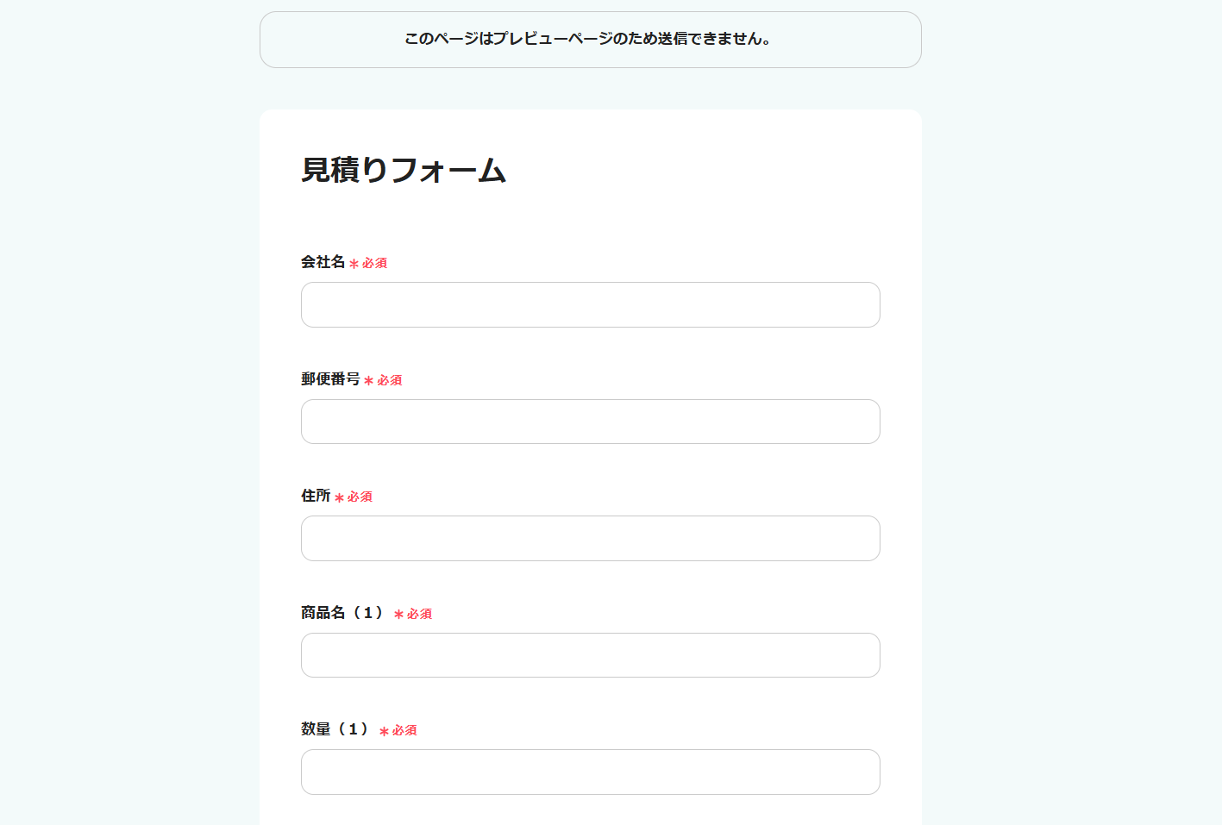Click the 必須 text after 会社名
Viewport: 1222px width, 825px height.
click(x=375, y=263)
